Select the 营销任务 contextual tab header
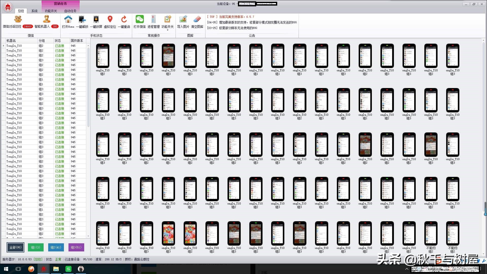 (60, 4)
